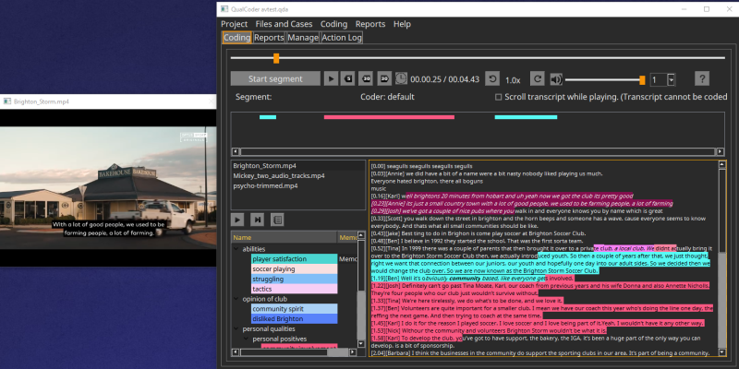Click the next file icon below file list
739x369 pixels.
(x=258, y=220)
